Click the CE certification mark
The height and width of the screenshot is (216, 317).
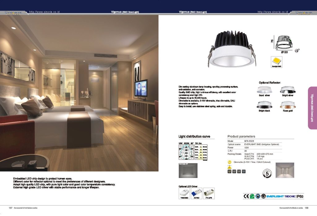[x=246, y=196]
